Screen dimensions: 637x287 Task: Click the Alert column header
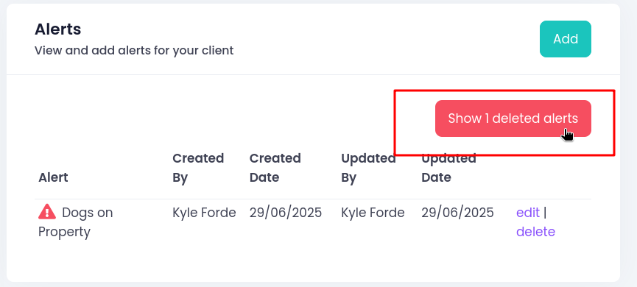pos(53,177)
